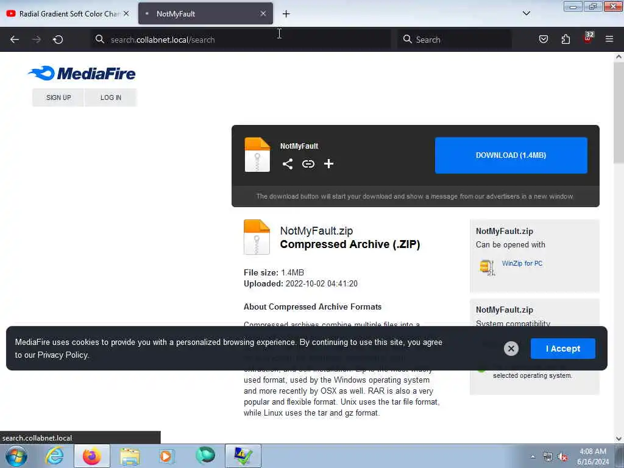
Task: Close the Radial Gradient YouTube tab
Action: (x=126, y=13)
